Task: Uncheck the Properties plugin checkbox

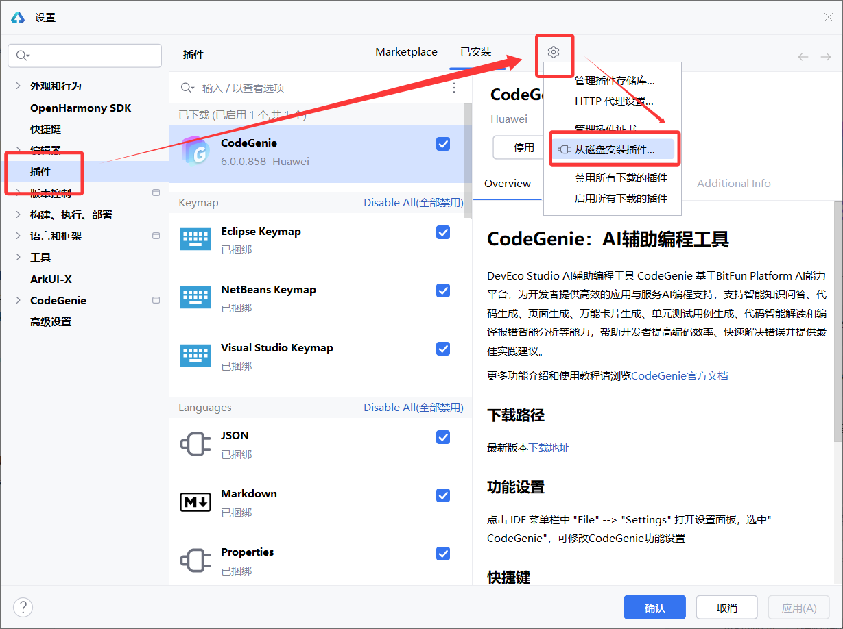Action: pyautogui.click(x=443, y=554)
